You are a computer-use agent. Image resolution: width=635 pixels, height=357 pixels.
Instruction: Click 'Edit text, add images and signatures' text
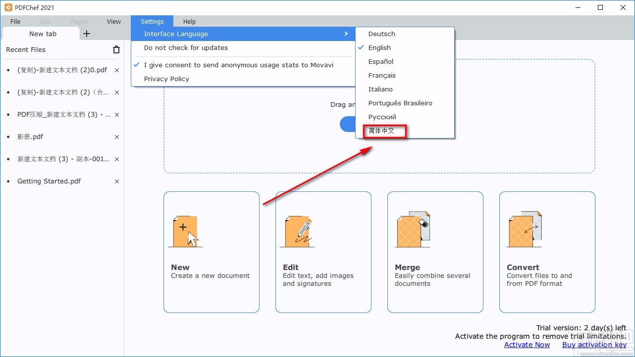(318, 280)
